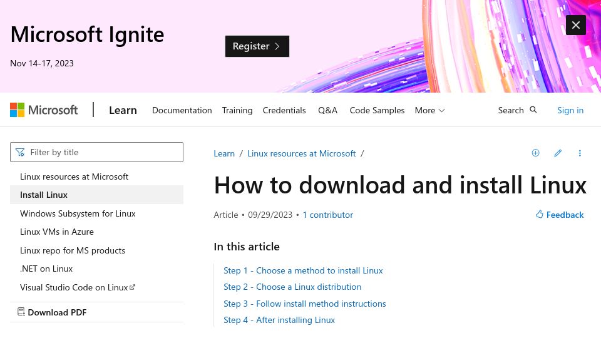Click the Learn breadcrumb link
Image resolution: width=601 pixels, height=338 pixels.
click(x=224, y=154)
